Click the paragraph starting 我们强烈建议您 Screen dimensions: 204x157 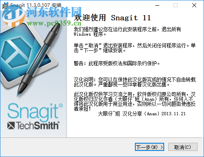(x=127, y=32)
